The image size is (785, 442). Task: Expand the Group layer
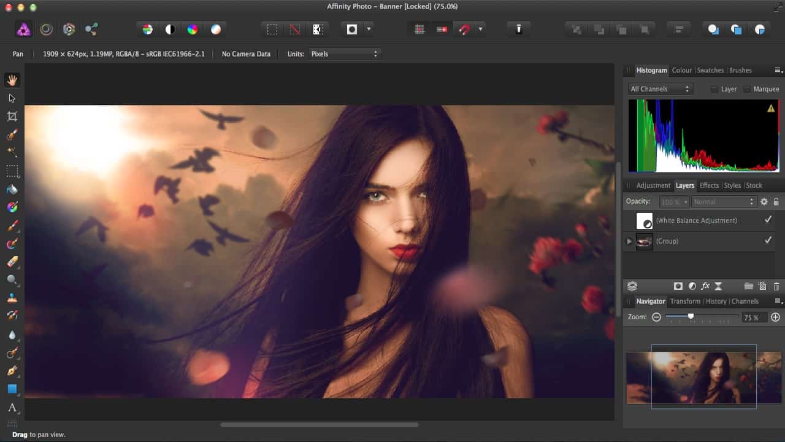(x=629, y=241)
